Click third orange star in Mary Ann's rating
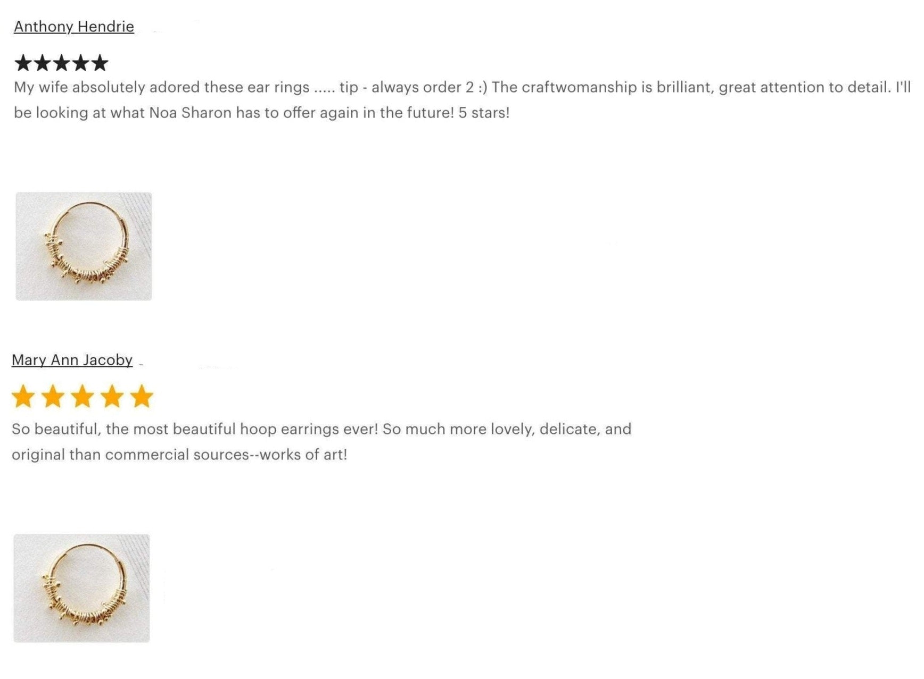 click(82, 397)
